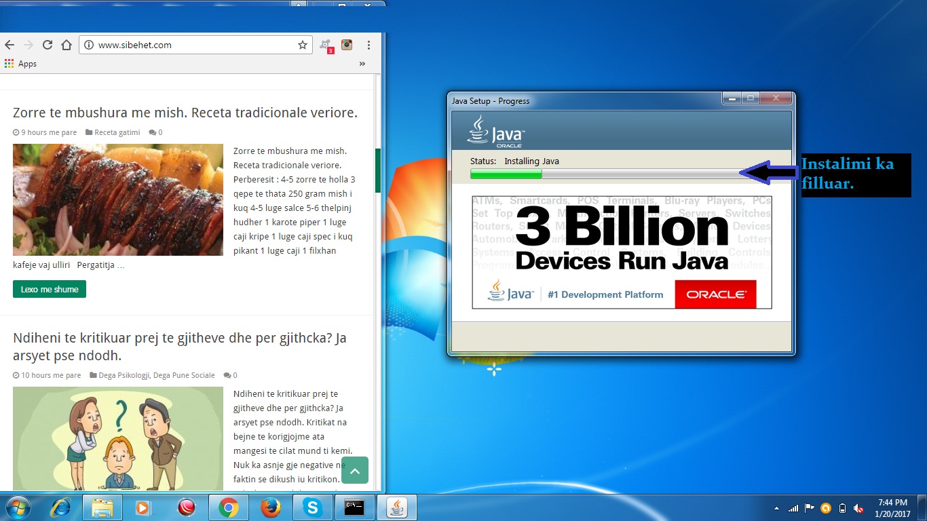Viewport: 927px width, 521px height.
Task: Open network signal tray icon
Action: click(793, 507)
